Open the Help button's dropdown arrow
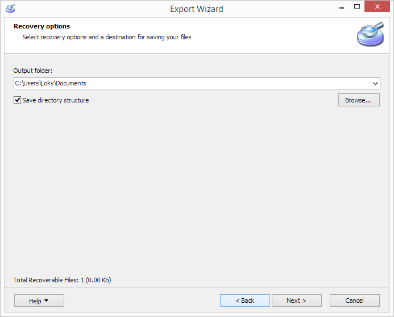The width and height of the screenshot is (394, 317). pos(46,300)
